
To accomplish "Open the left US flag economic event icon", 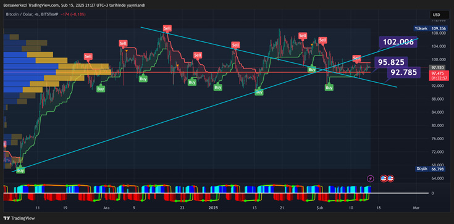I will click(384, 178).
